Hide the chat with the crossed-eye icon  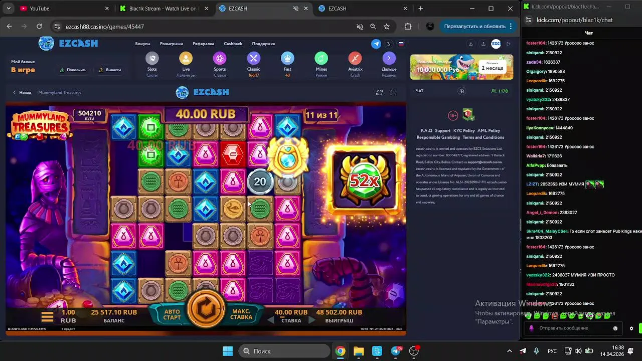tap(462, 91)
